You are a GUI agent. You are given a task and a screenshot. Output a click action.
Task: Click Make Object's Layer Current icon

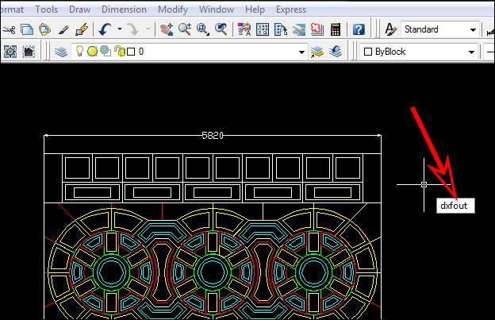317,52
